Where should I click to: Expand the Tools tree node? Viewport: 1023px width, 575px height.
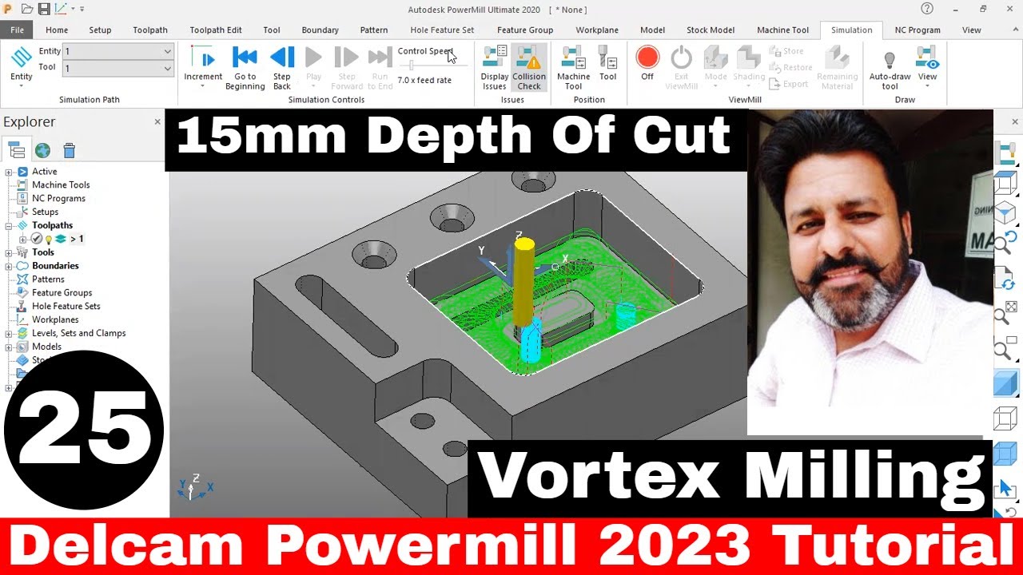9,252
